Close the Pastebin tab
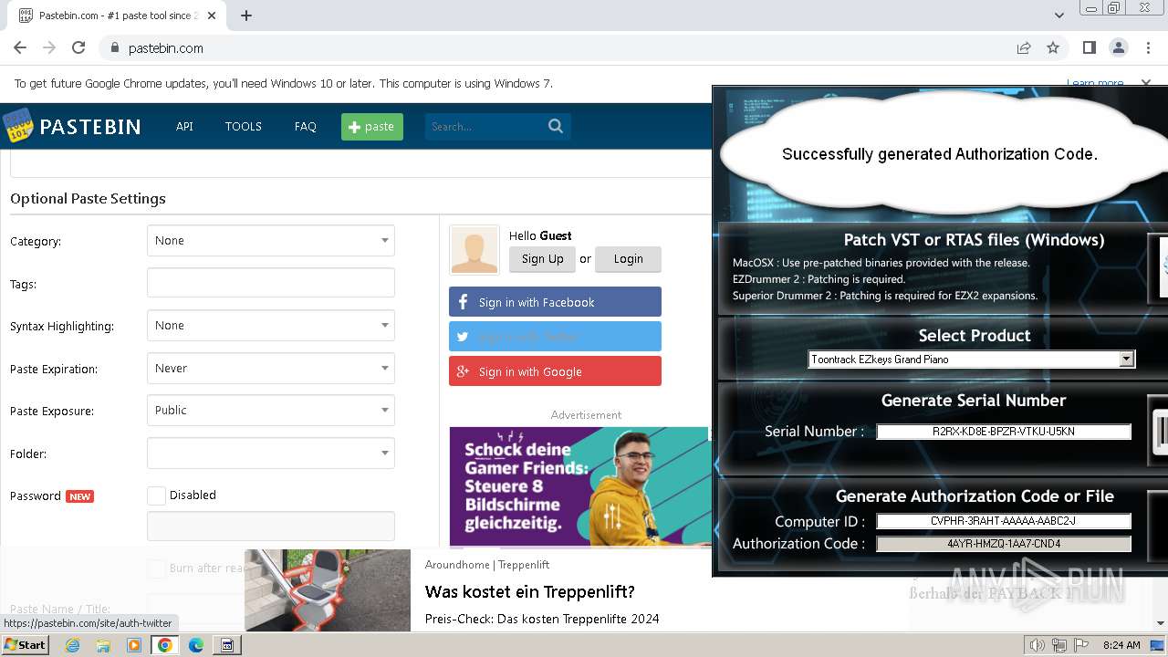The height and width of the screenshot is (657, 1168). [213, 16]
